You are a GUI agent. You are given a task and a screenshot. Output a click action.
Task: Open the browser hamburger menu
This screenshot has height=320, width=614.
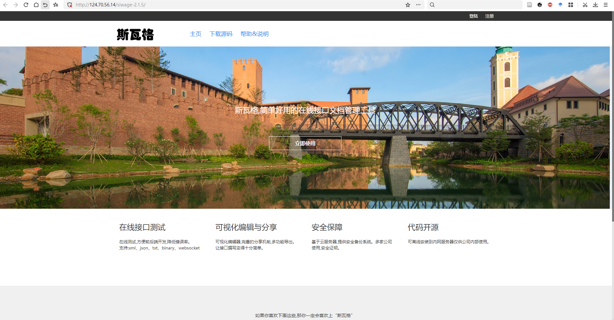point(606,5)
